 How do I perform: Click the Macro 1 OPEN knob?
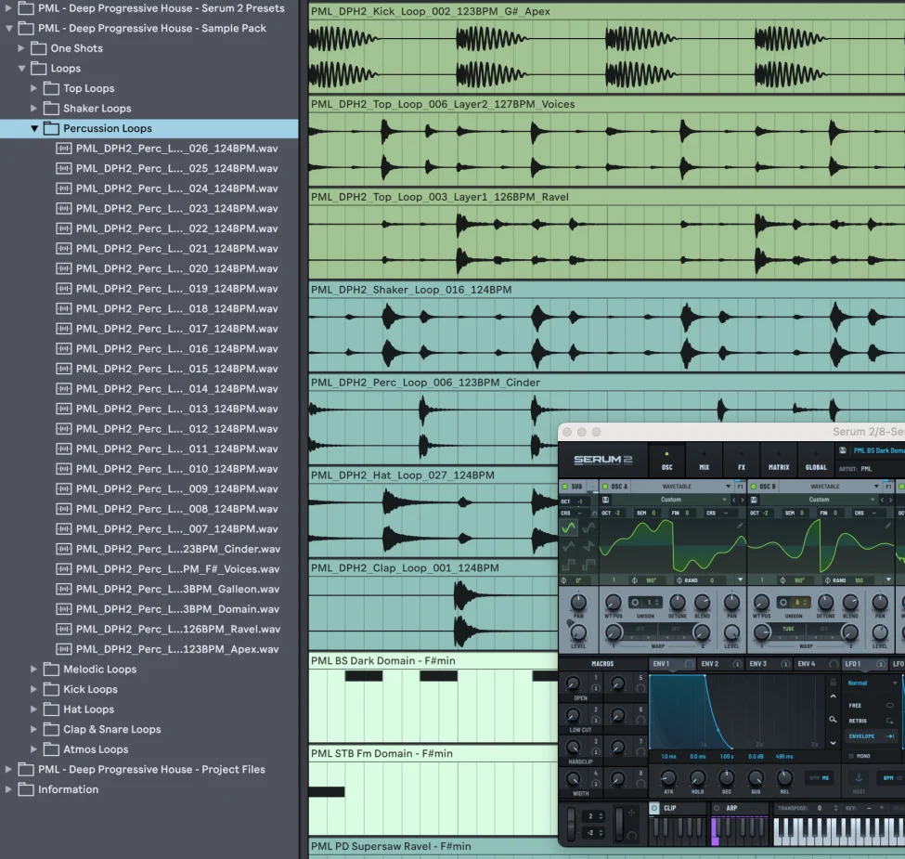point(573,683)
